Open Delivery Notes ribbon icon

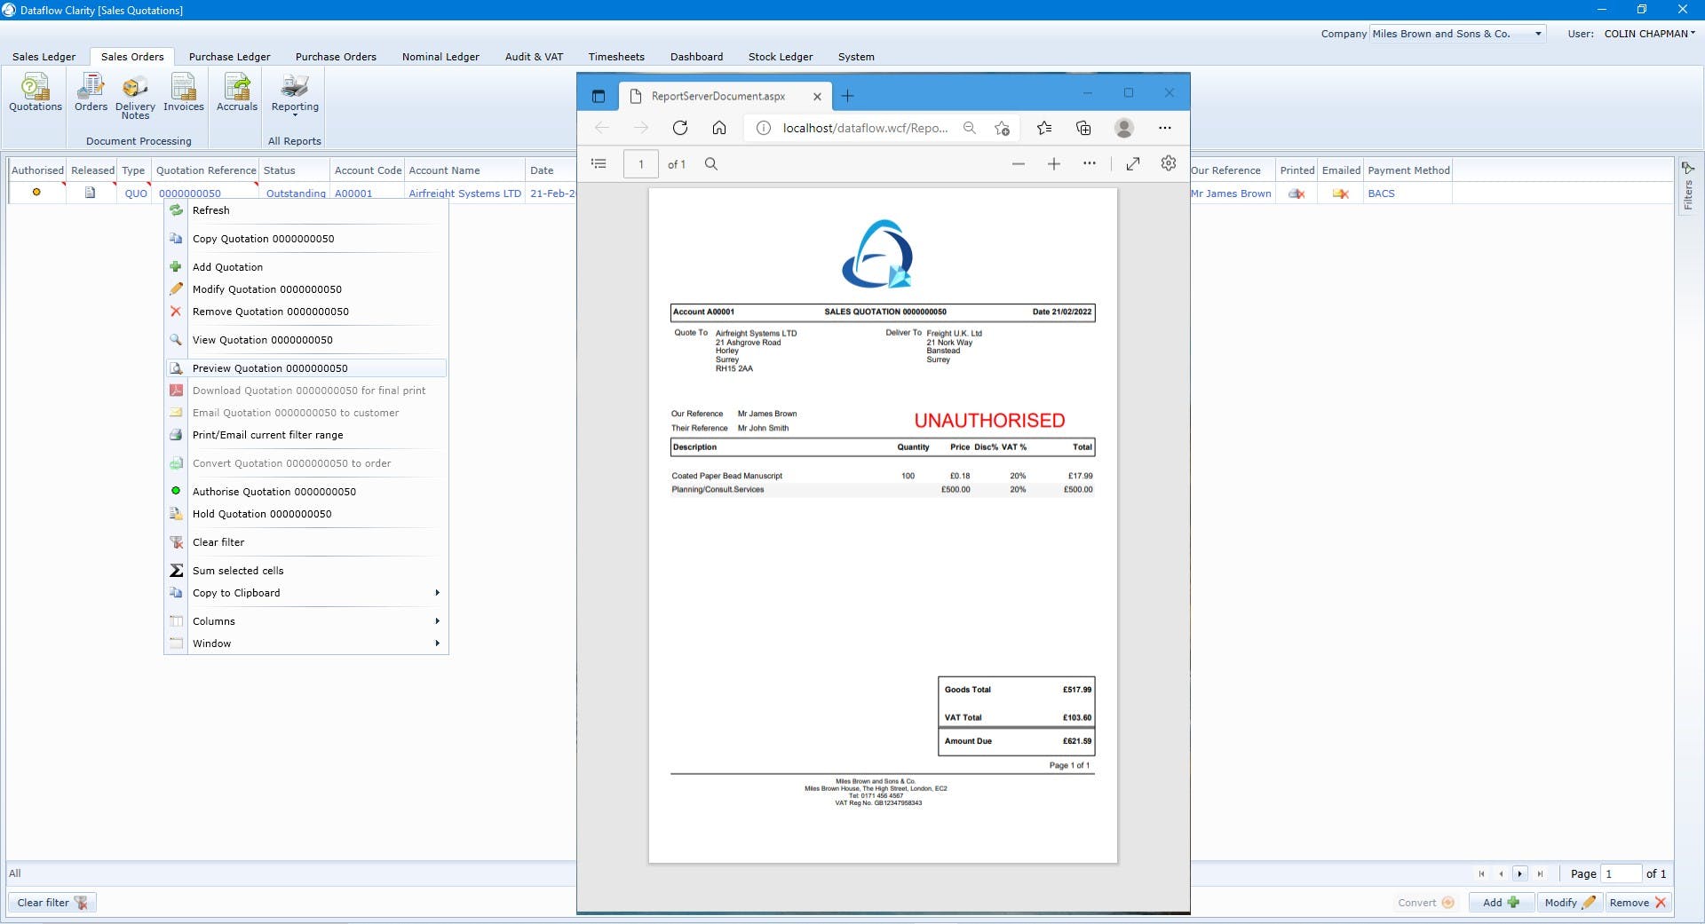click(135, 97)
